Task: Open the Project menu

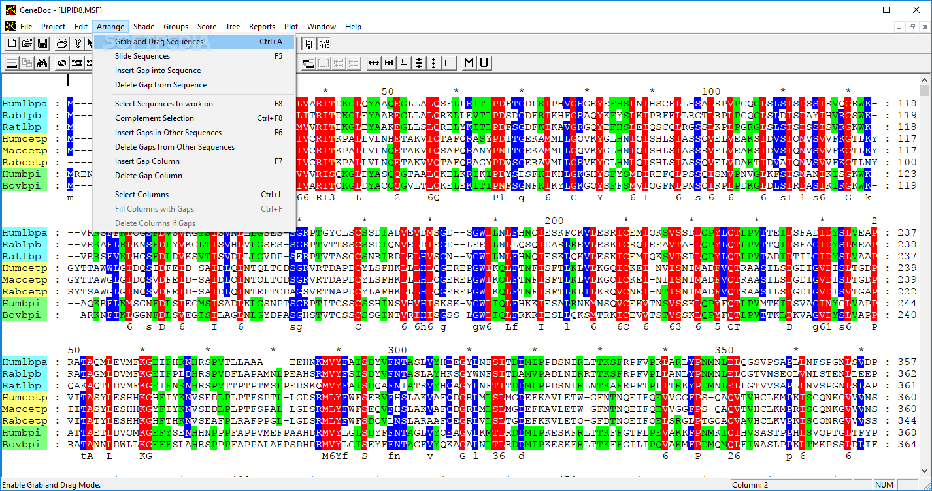Action: (x=53, y=27)
